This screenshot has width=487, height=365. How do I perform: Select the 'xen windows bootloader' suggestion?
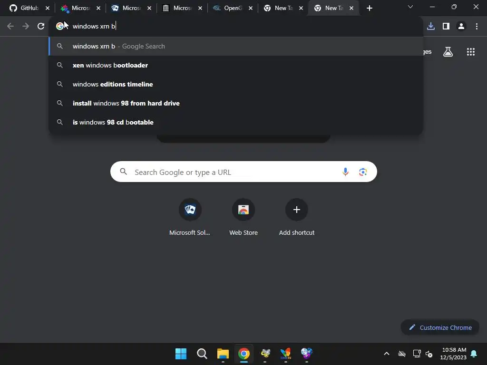236,65
